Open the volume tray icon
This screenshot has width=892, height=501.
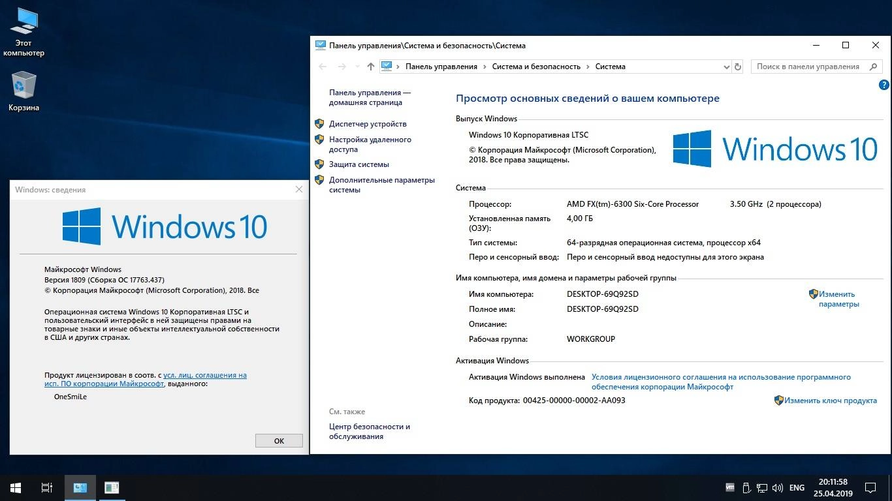[x=777, y=487]
